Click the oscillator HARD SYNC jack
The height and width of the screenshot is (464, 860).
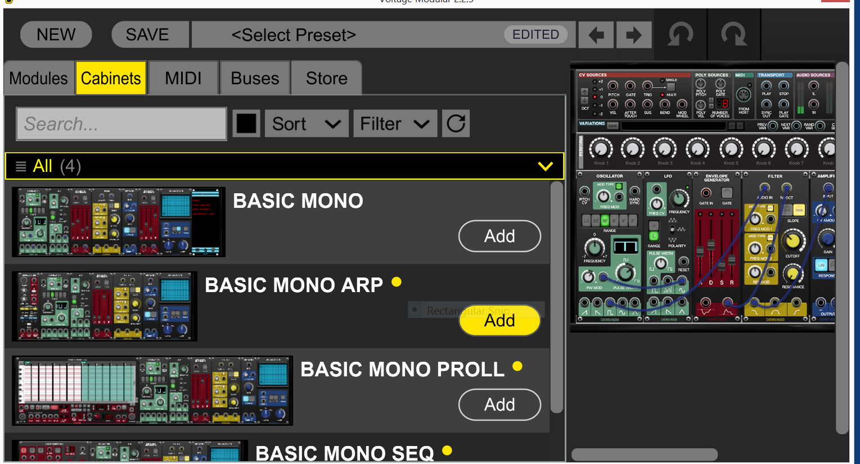tap(634, 191)
